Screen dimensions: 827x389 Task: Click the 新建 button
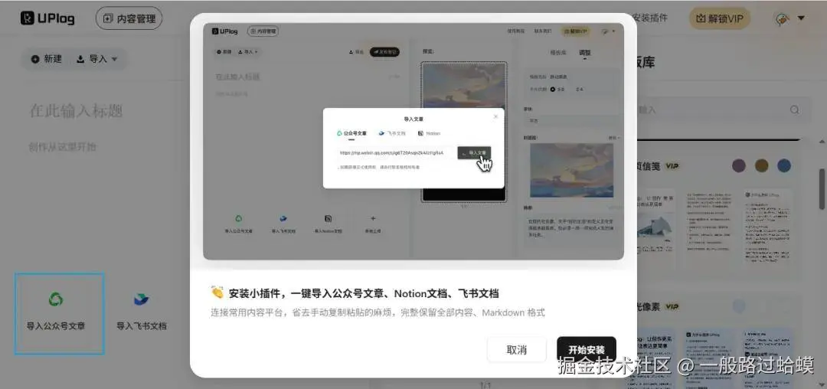[x=47, y=59]
